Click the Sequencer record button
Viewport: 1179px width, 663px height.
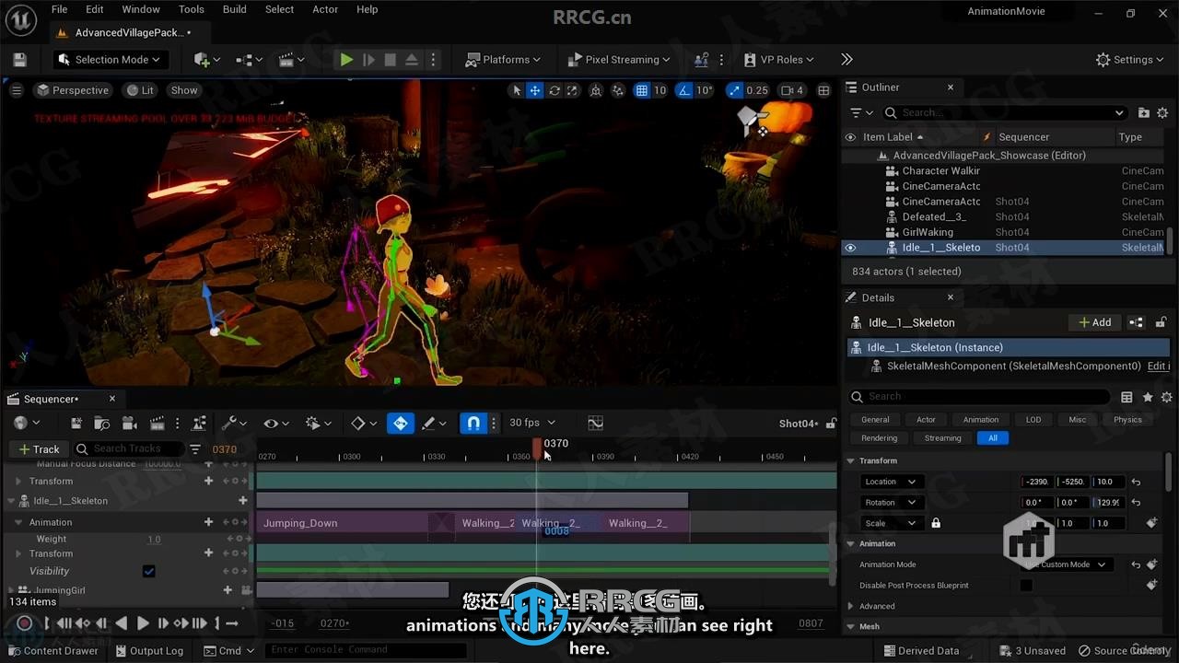[x=25, y=623]
